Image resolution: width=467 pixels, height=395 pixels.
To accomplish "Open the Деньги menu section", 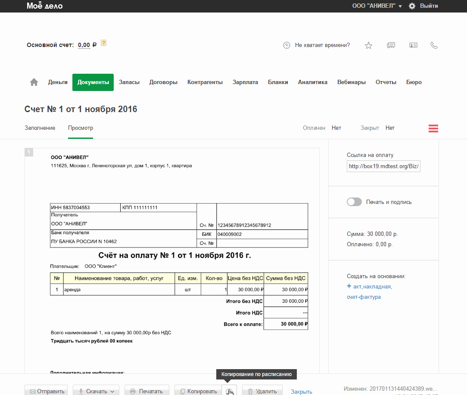I will (58, 82).
